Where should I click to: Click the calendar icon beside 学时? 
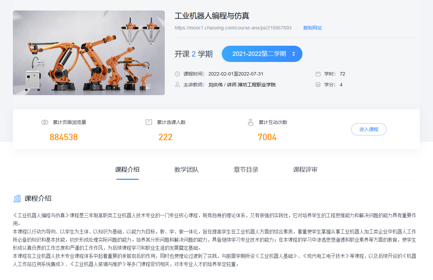(318, 74)
